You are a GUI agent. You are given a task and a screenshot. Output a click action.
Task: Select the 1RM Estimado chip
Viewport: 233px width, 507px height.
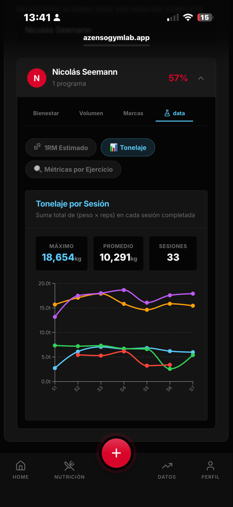point(61,148)
